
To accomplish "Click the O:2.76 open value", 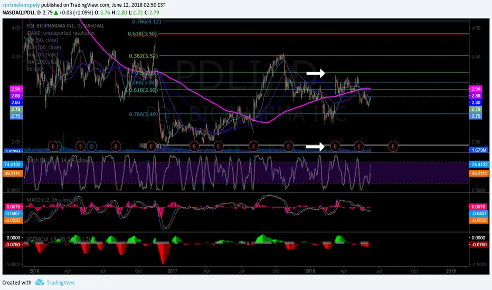I will (102, 13).
